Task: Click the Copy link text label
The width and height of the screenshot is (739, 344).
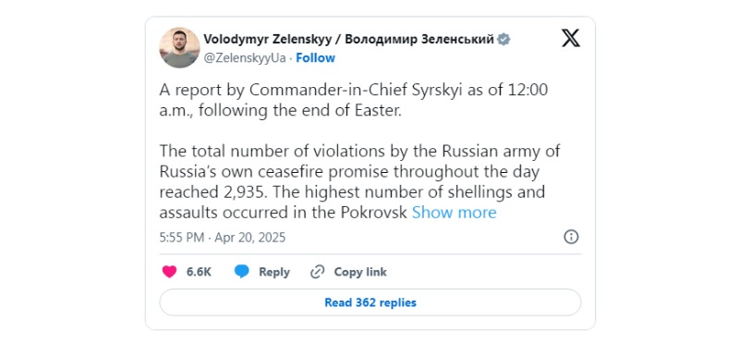Action: (360, 272)
